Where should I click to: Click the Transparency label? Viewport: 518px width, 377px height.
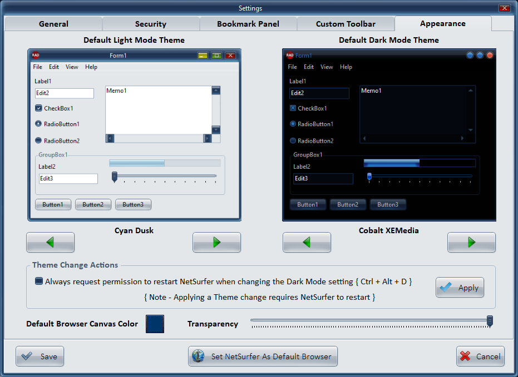pyautogui.click(x=213, y=324)
